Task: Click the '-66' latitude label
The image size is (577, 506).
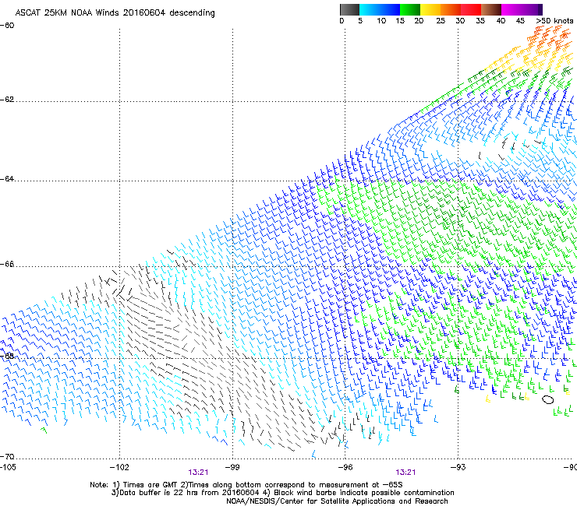Action: pos(7,264)
